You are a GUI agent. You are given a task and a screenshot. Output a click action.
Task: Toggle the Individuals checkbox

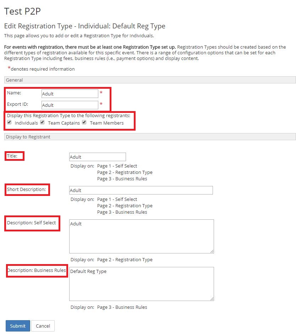pos(9,122)
